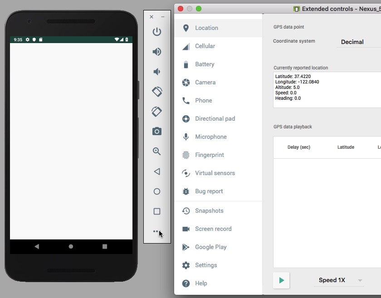Start GPS data playback with the play button
381x298 pixels.
pyautogui.click(x=281, y=280)
